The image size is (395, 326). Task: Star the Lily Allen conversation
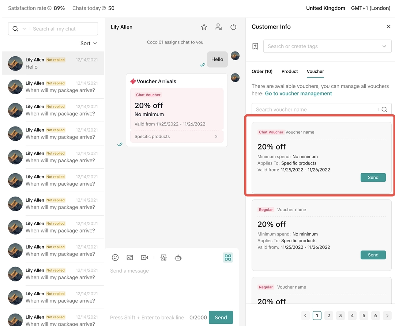pos(204,27)
